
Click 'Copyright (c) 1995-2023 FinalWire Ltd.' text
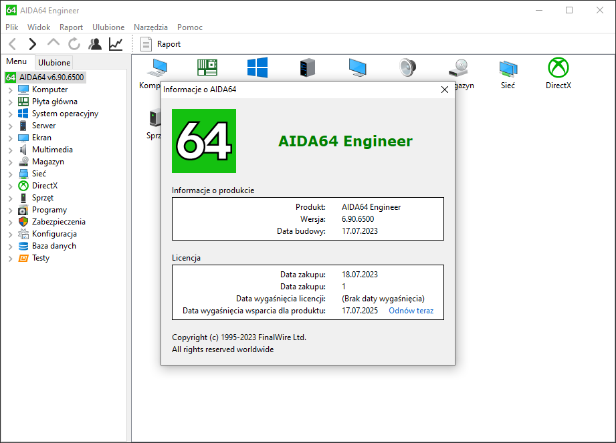click(x=239, y=337)
